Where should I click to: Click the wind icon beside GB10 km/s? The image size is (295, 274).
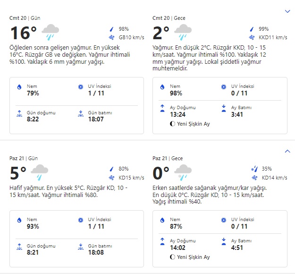tap(111, 37)
